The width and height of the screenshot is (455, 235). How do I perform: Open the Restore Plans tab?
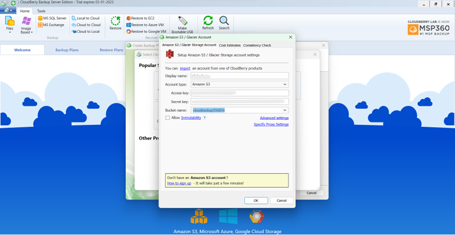pyautogui.click(x=111, y=50)
